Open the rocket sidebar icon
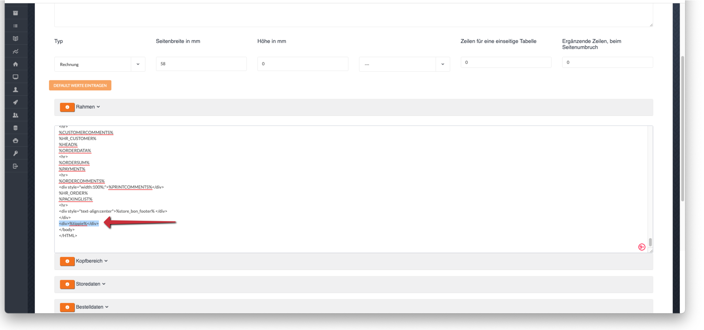 click(x=15, y=102)
